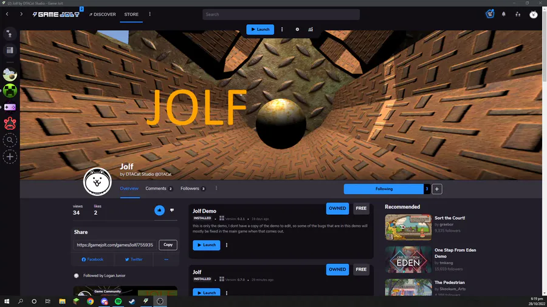Open Spotify from the taskbar
Screen dimensions: 547x307
pos(119,301)
